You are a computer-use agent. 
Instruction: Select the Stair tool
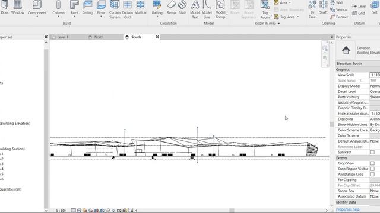click(x=182, y=7)
